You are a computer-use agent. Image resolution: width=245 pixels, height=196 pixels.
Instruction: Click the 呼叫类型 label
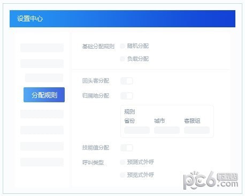coord(93,162)
